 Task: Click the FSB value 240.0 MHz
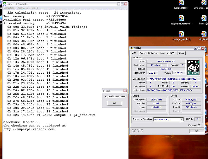pyautogui.click(x=156, y=107)
